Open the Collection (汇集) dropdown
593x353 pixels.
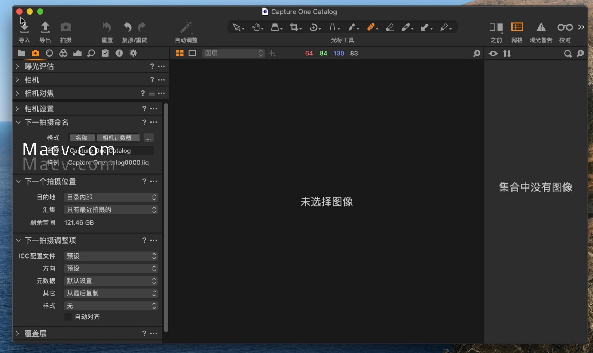[111, 210]
